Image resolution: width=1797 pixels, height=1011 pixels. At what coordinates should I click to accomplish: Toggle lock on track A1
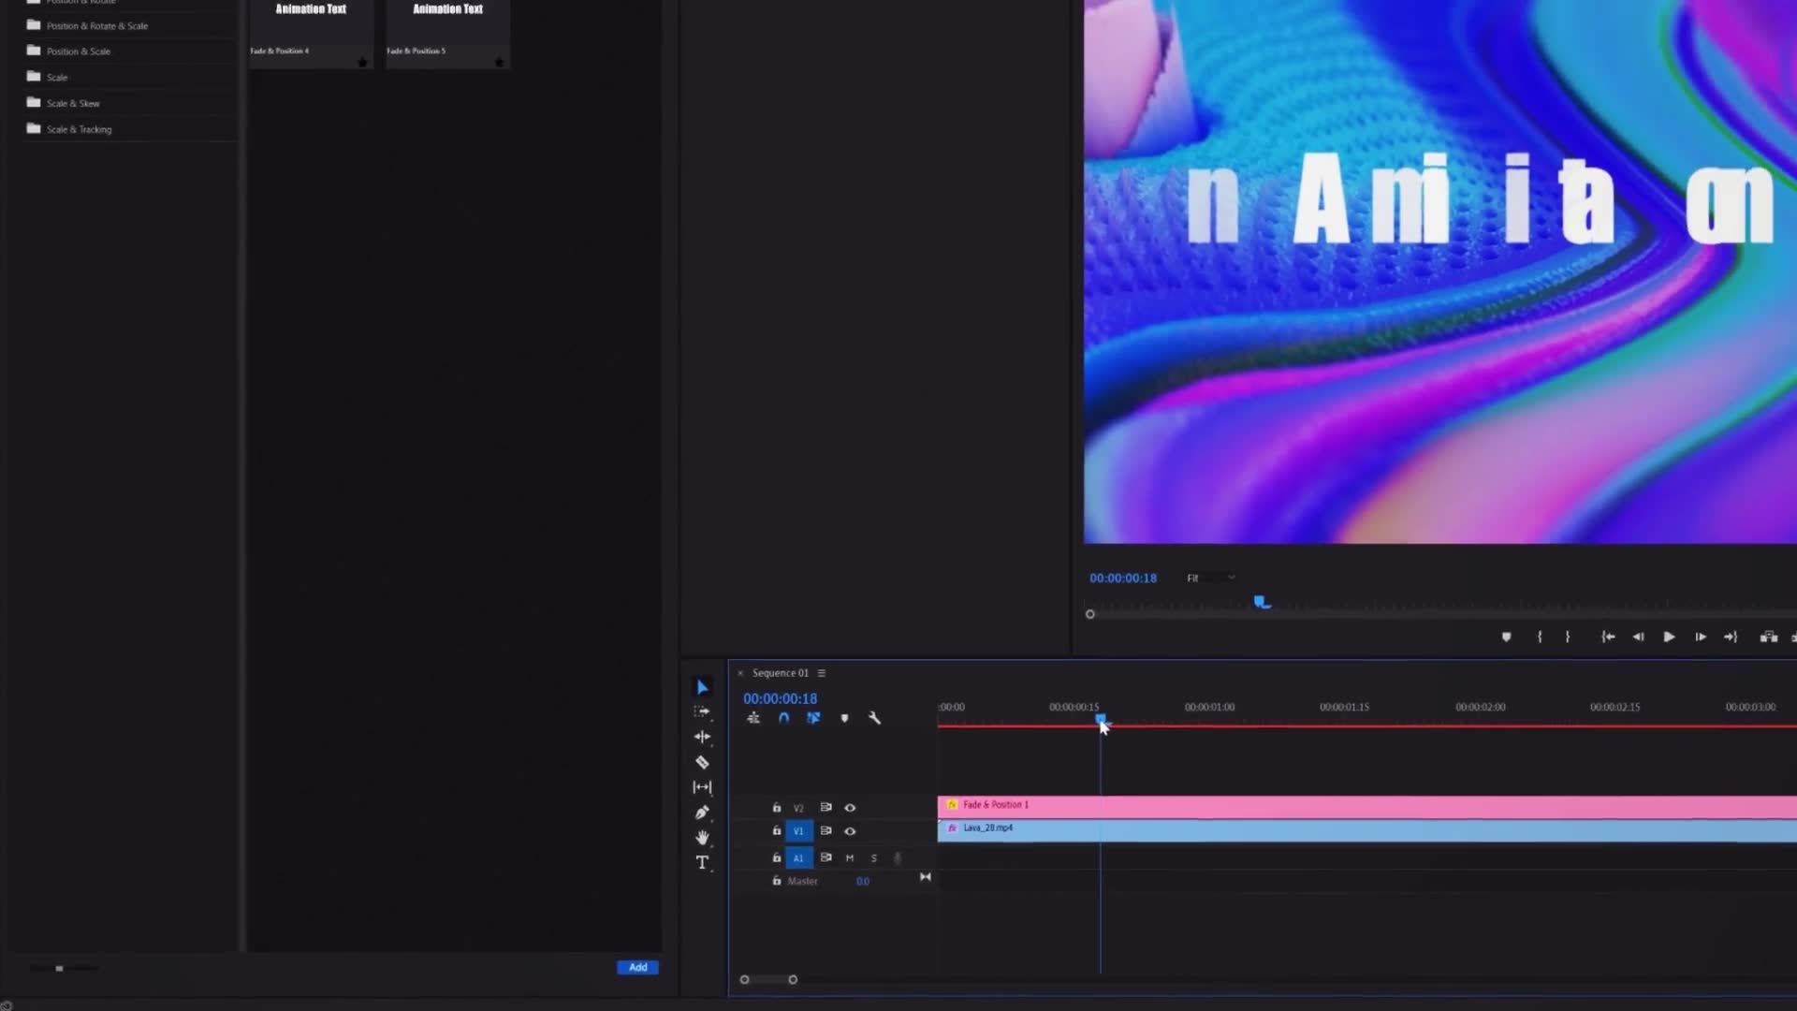tap(776, 857)
